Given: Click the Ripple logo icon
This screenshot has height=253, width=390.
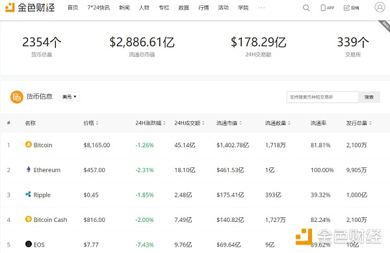Looking at the screenshot, I should (x=29, y=194).
